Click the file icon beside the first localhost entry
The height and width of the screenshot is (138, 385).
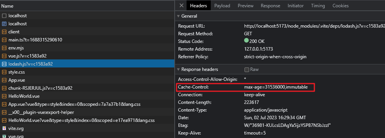click(4, 16)
